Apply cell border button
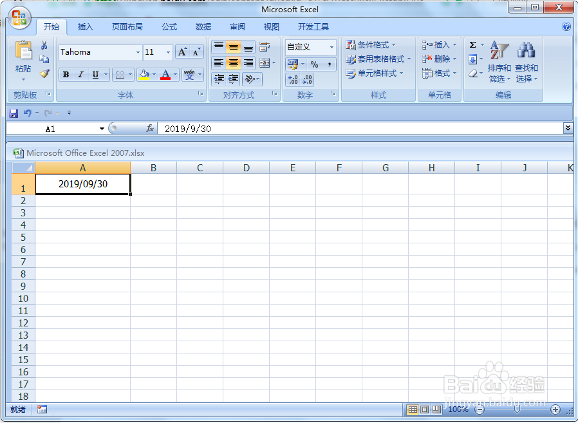 (120, 75)
